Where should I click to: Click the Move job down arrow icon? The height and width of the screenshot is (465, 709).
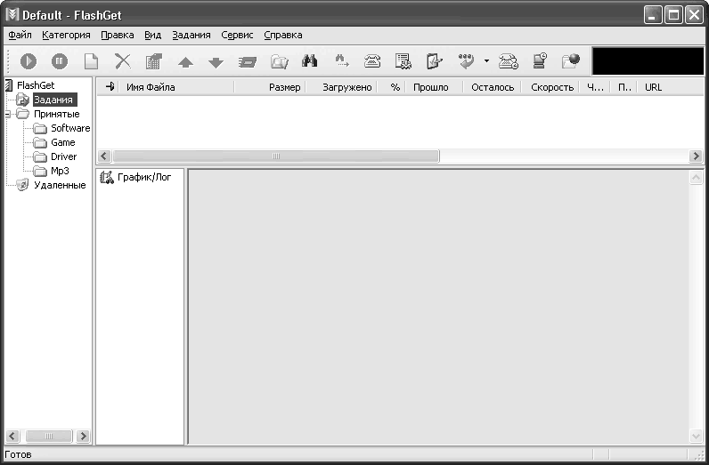pyautogui.click(x=215, y=62)
